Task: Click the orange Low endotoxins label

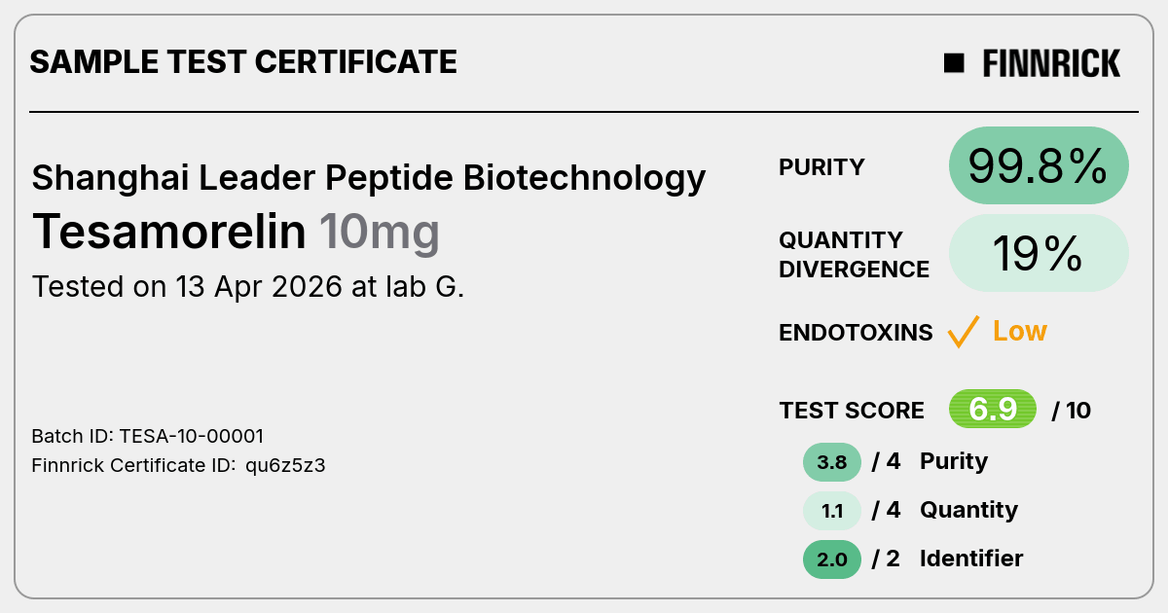Action: [x=1019, y=332]
